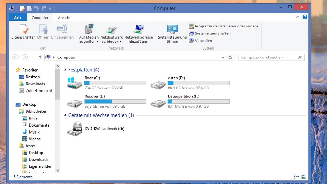The width and height of the screenshot is (327, 184).
Task: Open the Datei menu
Action: pyautogui.click(x=18, y=17)
